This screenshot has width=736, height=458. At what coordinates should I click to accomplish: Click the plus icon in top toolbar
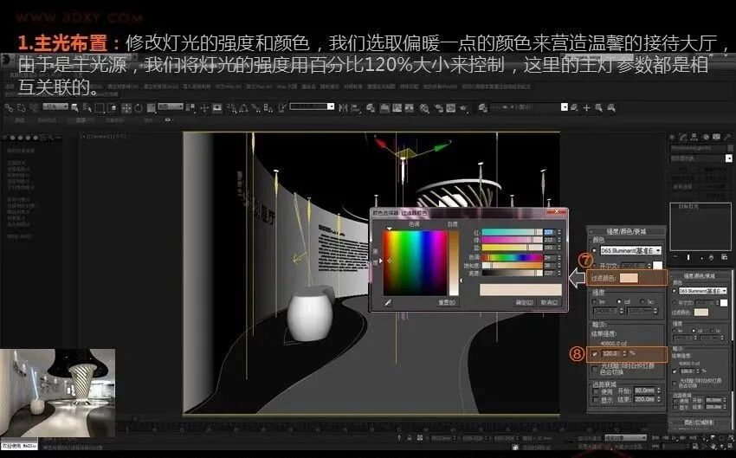(586, 107)
